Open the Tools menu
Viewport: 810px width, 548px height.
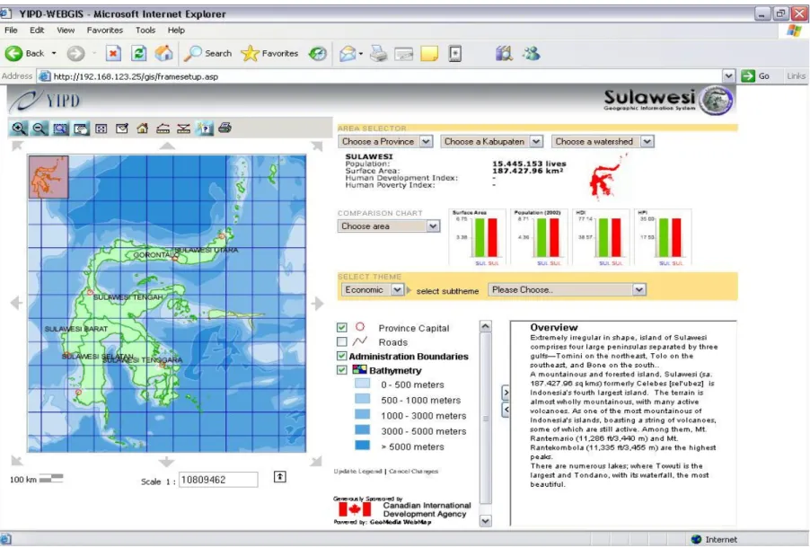[x=145, y=30]
